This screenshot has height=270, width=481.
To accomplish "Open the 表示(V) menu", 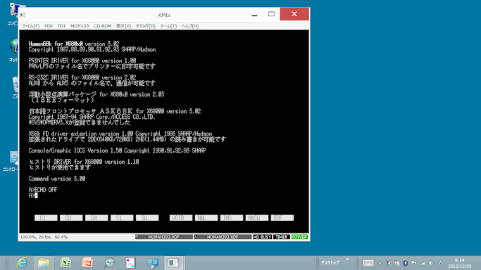I will [x=123, y=26].
